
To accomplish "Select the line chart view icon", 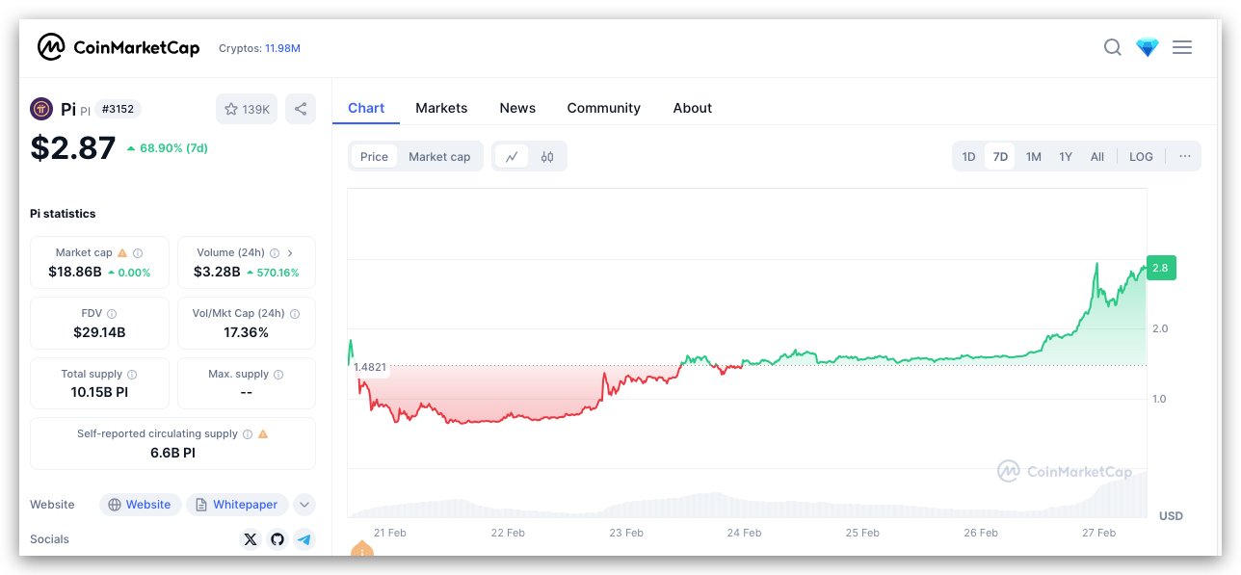I will tap(512, 157).
